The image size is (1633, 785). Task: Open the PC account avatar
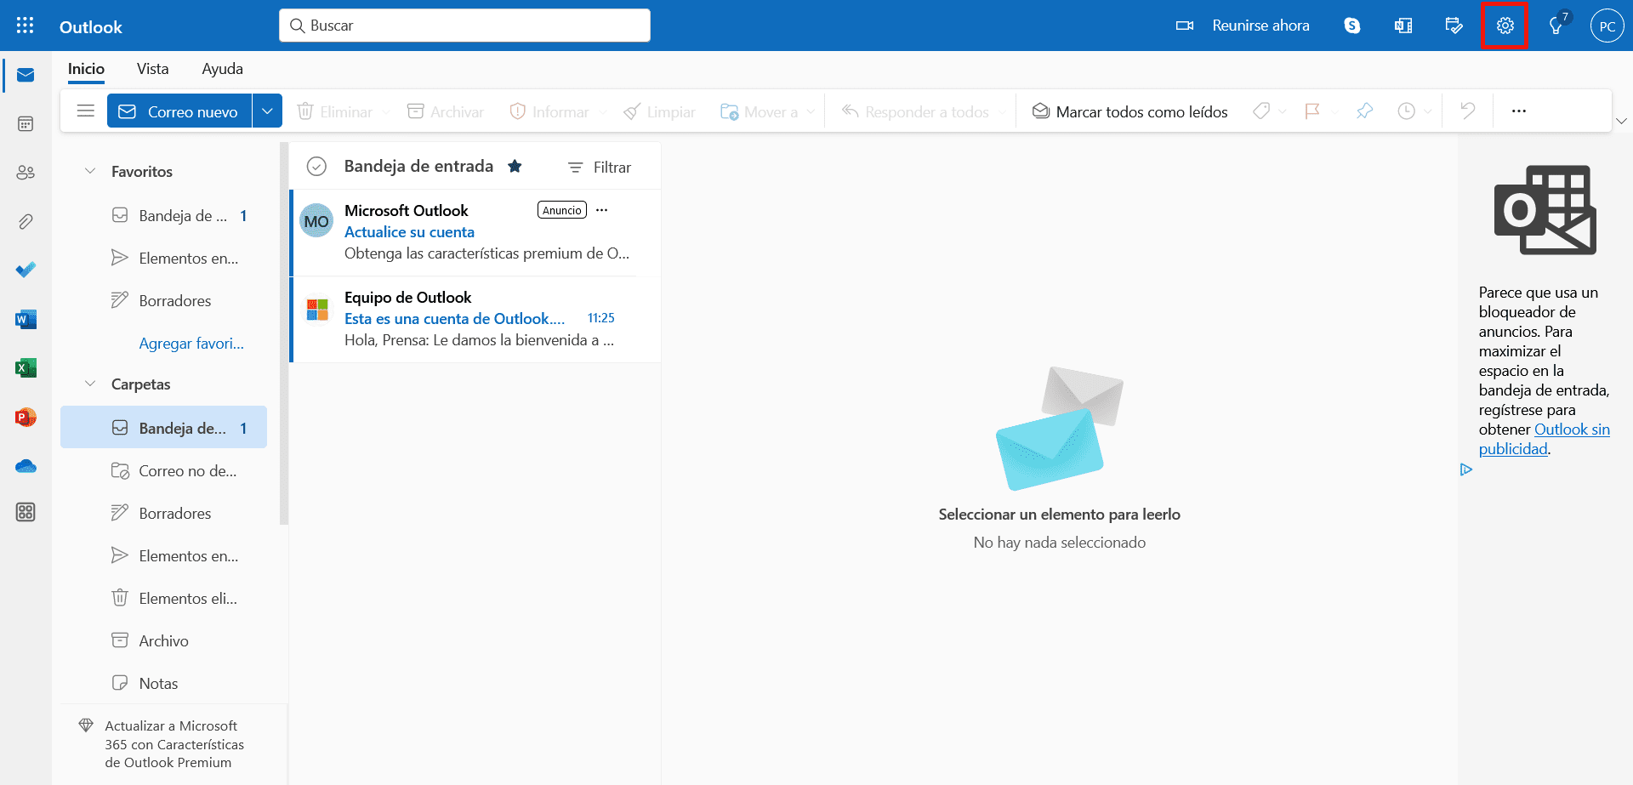[1607, 26]
